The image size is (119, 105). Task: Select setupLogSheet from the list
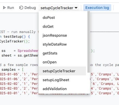tap(62, 80)
